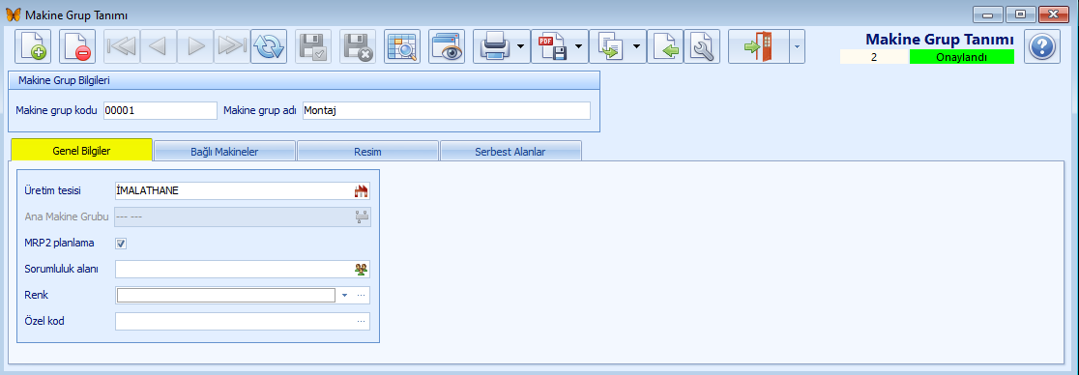Toggle the MRP2 planlama checkbox

coord(121,243)
